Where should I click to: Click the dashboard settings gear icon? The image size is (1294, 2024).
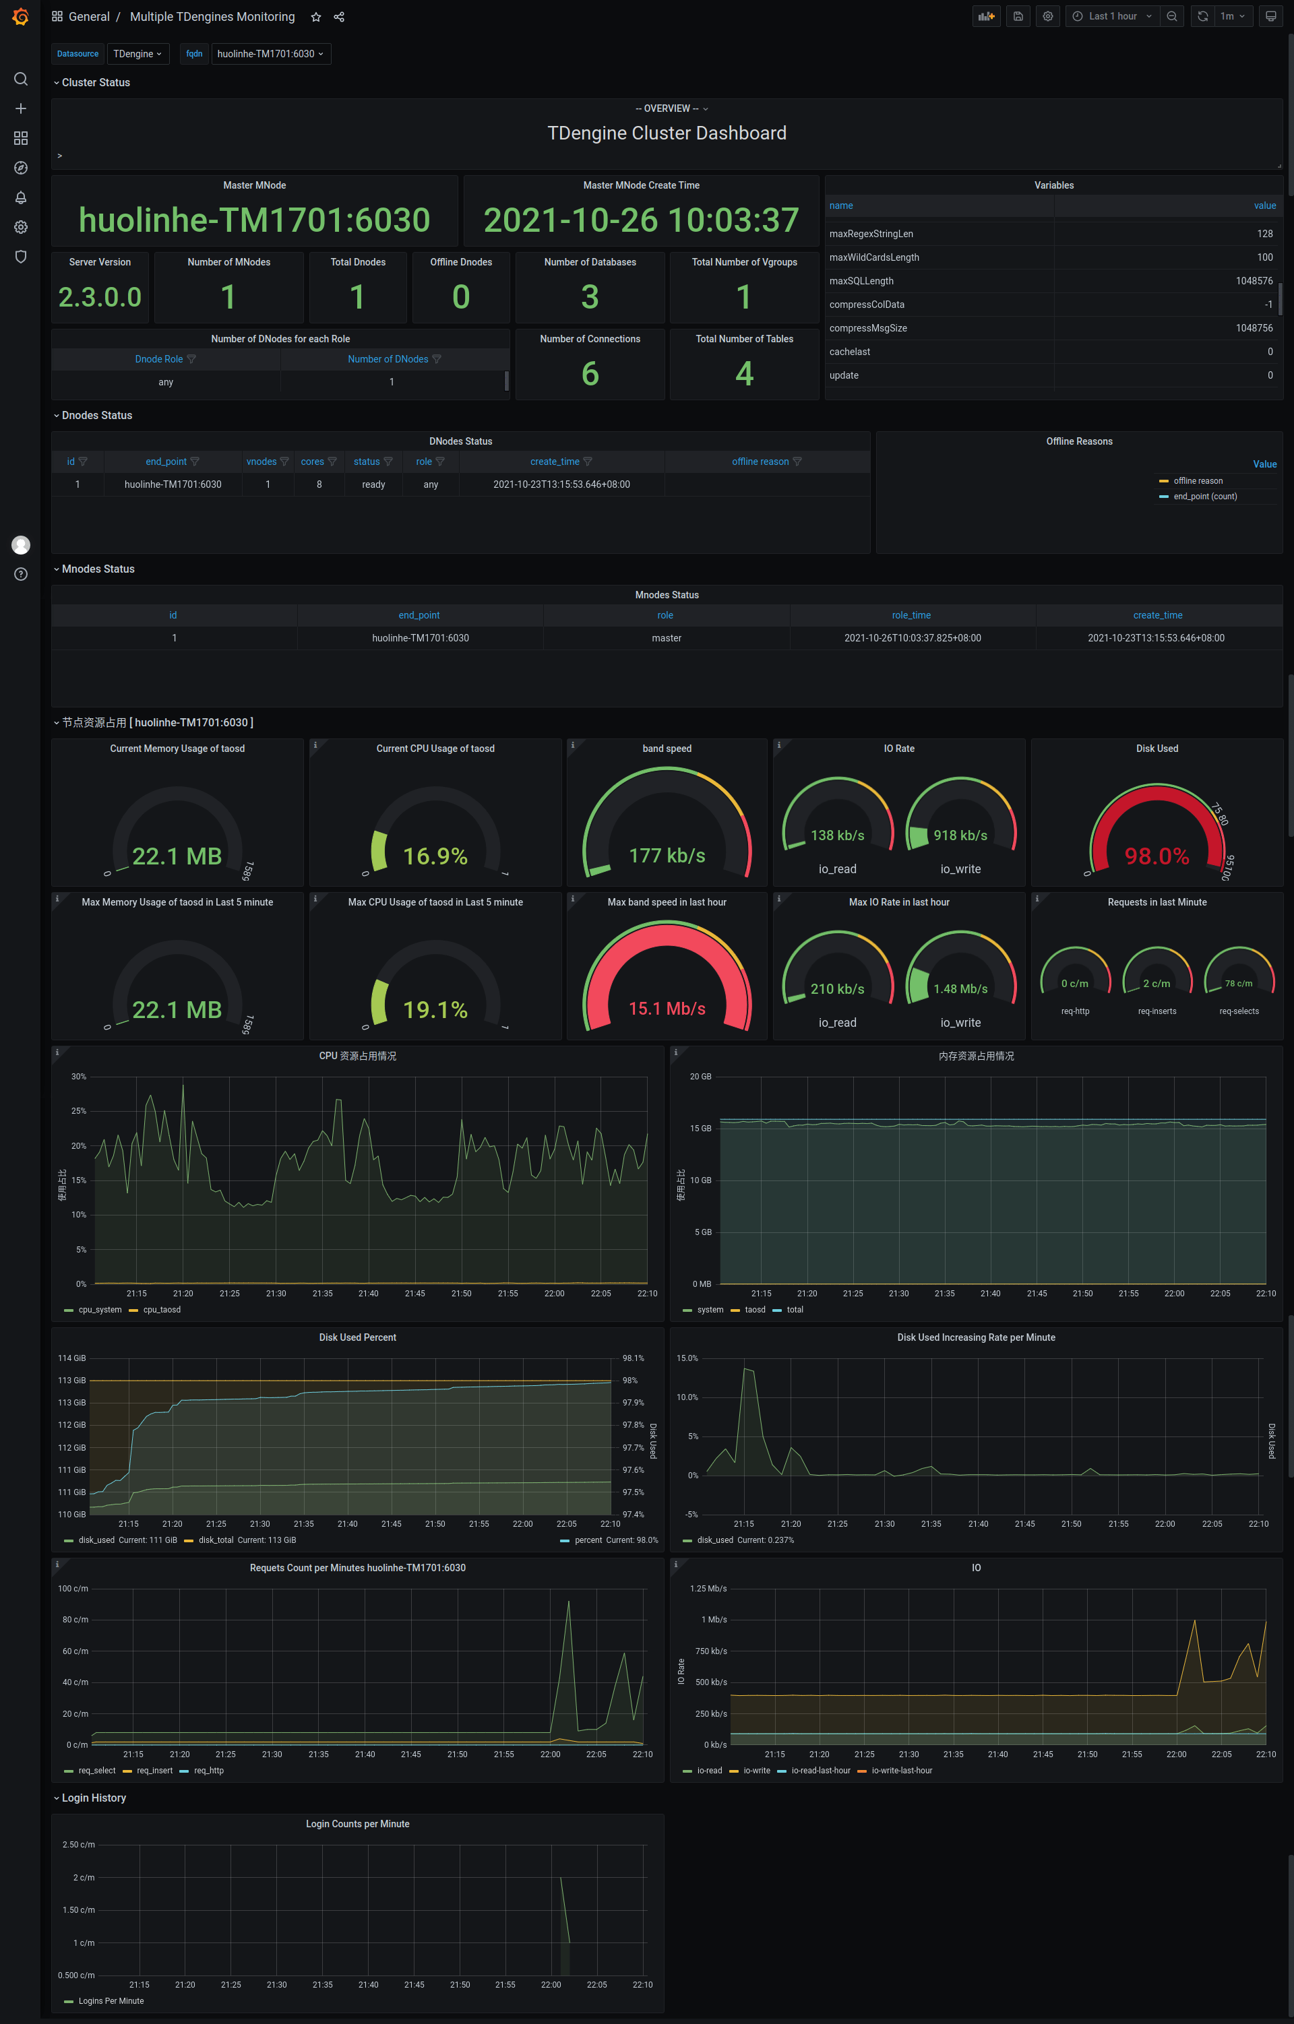click(x=1047, y=18)
